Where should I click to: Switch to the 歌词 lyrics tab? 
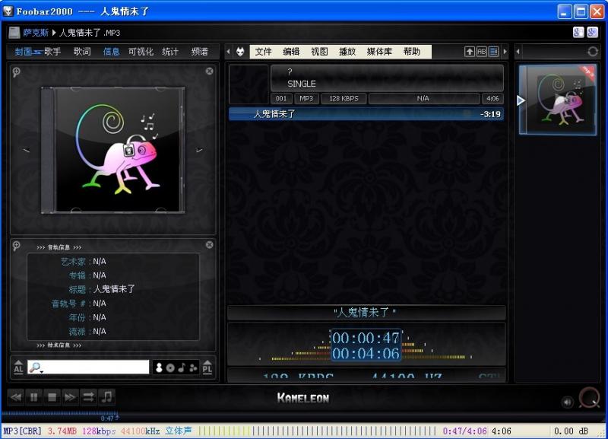coord(82,52)
